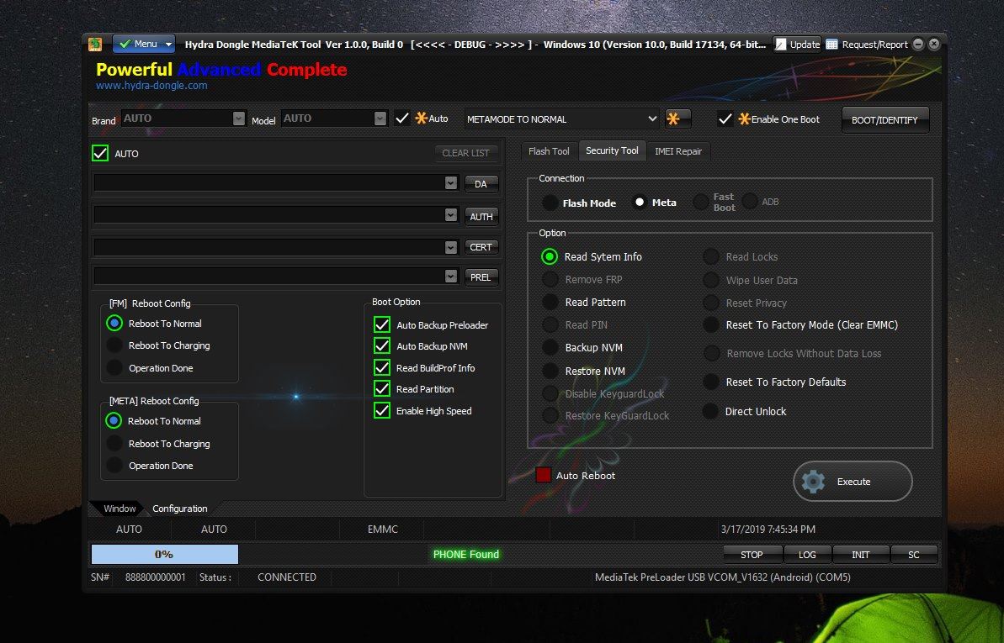Click the PHONE Found status text
This screenshot has height=643, width=1004.
(465, 554)
